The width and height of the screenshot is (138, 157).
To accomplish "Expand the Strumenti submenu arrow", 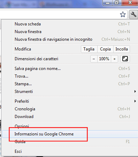I will pos(135,92).
